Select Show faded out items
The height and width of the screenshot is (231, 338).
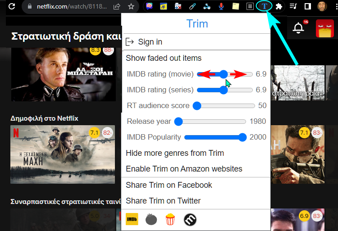164,58
